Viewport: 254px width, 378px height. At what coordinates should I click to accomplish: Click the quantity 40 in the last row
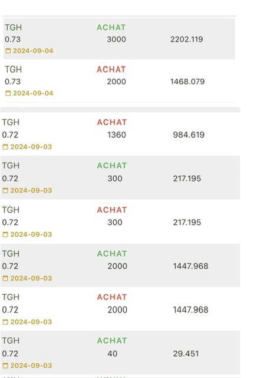113,354
